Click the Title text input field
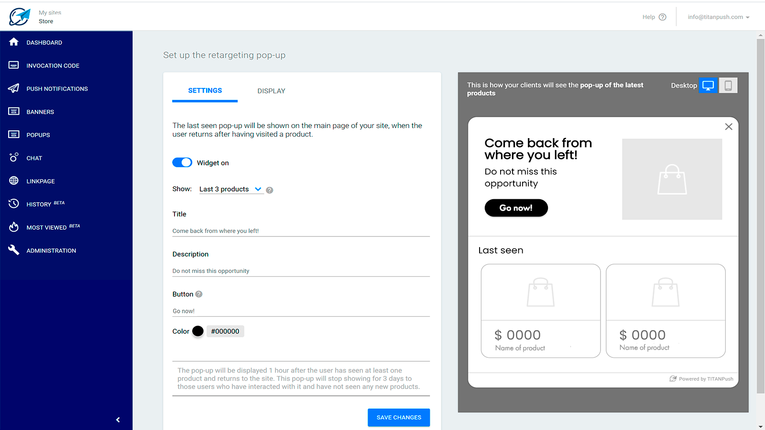Viewport: 765px width, 430px height. coord(301,231)
